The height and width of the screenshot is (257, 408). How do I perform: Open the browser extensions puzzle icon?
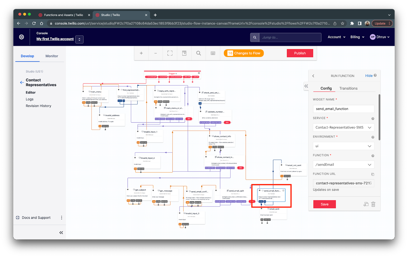pos(352,23)
